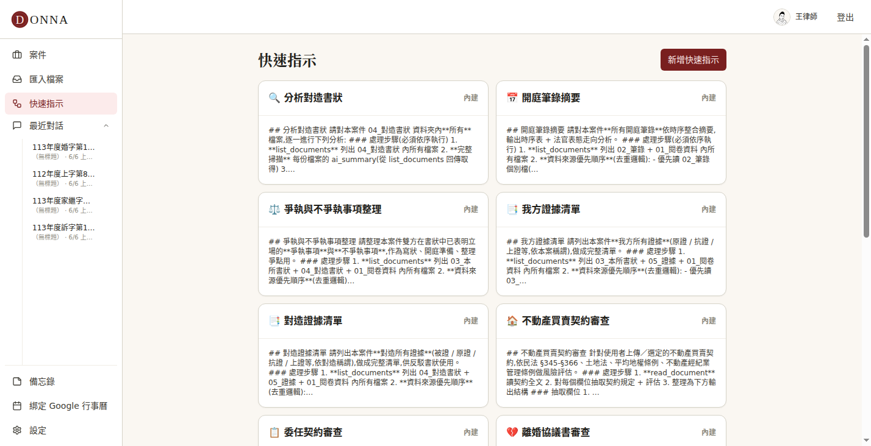Click the description text of 分析對造書狀
The image size is (871, 446).
(x=372, y=150)
